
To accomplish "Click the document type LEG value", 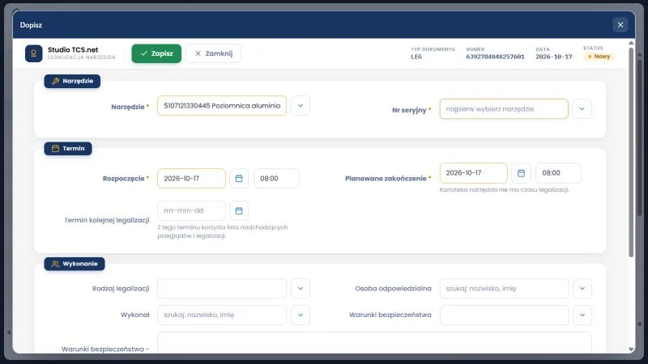I will 416,57.
